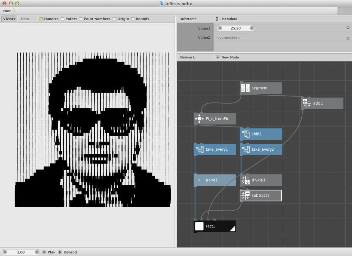Click the New Node button label

click(230, 57)
